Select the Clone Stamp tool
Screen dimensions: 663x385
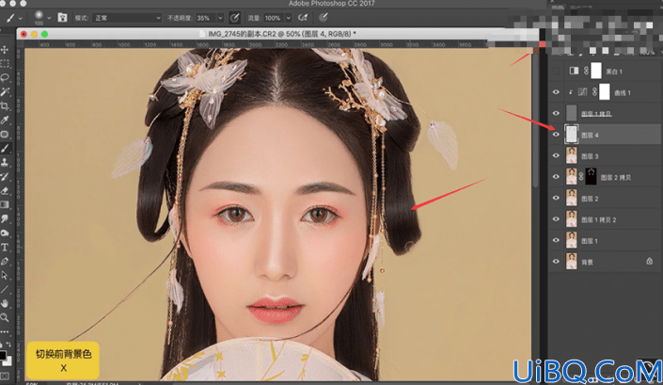[5, 163]
